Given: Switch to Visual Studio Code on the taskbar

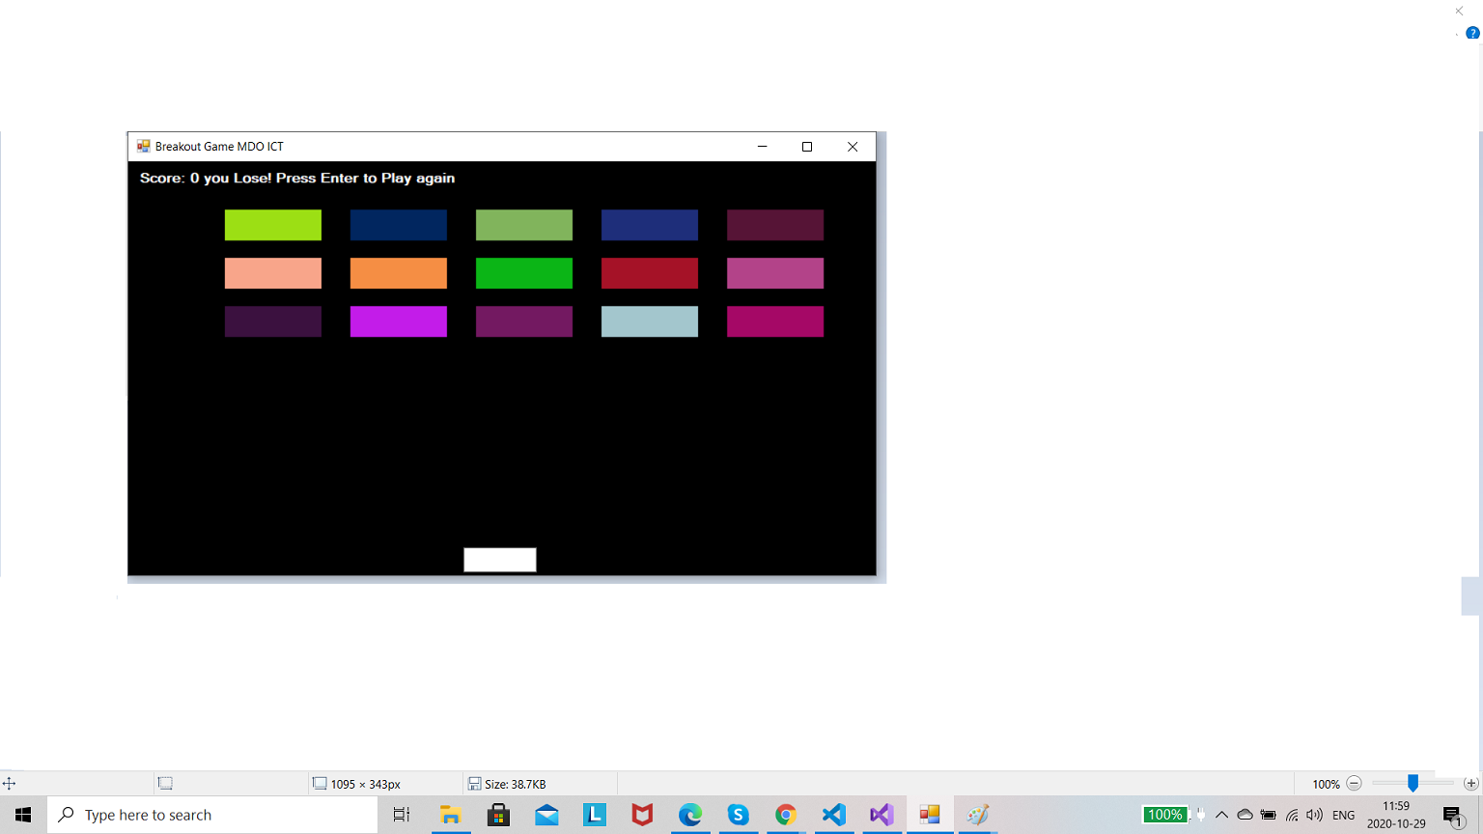Looking at the screenshot, I should point(833,815).
